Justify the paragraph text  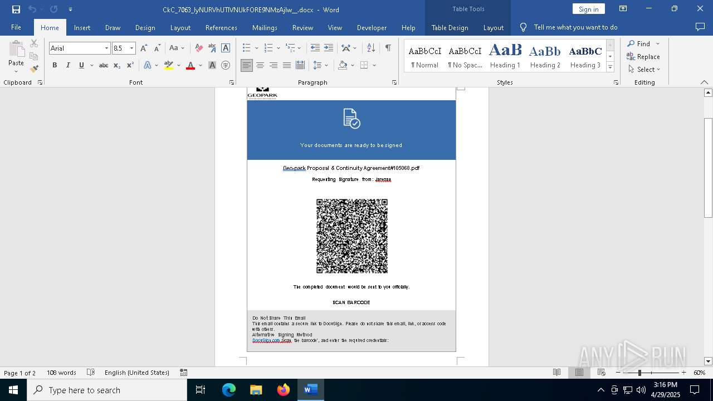tap(287, 65)
